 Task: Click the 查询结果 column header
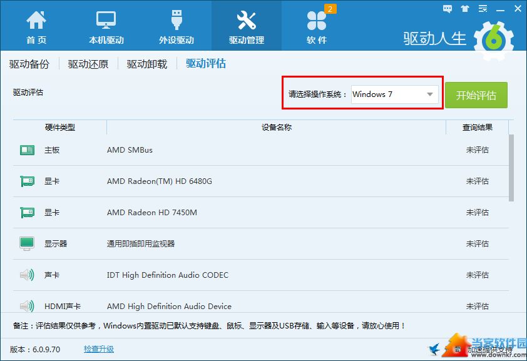[478, 128]
